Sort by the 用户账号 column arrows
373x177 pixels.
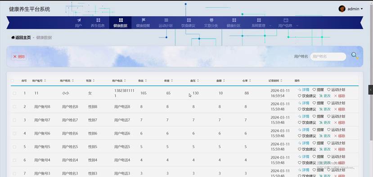45,81
